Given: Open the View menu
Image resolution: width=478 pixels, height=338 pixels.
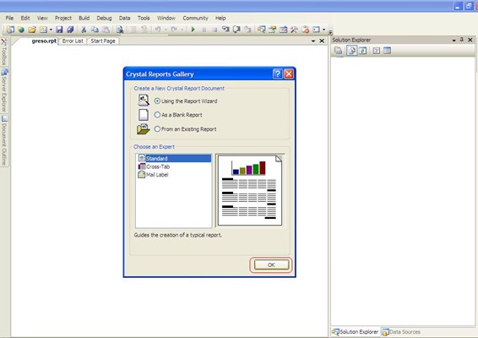Looking at the screenshot, I should click(x=42, y=18).
